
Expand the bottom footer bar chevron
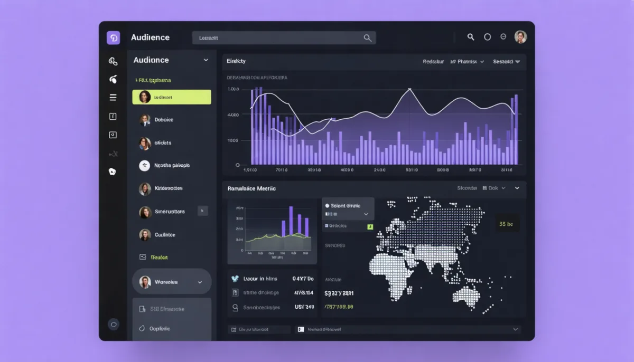click(516, 329)
